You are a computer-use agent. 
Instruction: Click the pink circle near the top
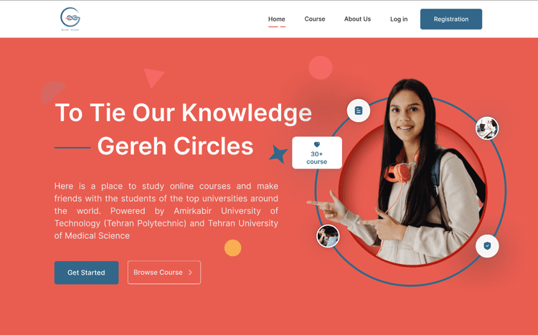[x=321, y=67]
